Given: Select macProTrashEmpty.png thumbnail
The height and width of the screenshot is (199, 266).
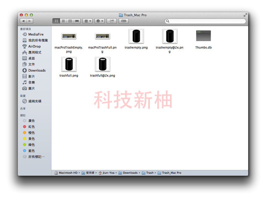Looking at the screenshot, I should click(x=69, y=36).
